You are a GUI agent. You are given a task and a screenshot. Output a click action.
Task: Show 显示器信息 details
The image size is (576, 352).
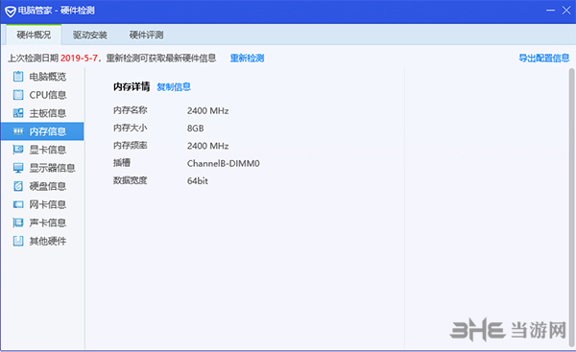tap(42, 168)
